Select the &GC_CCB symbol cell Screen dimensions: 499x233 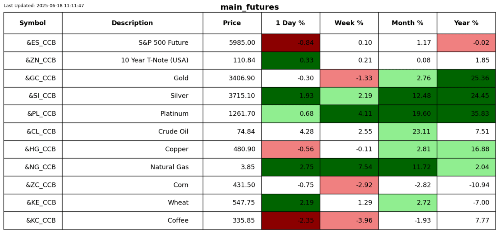coord(41,78)
